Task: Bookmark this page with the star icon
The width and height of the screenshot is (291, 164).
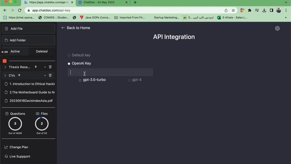Action: (x=233, y=10)
